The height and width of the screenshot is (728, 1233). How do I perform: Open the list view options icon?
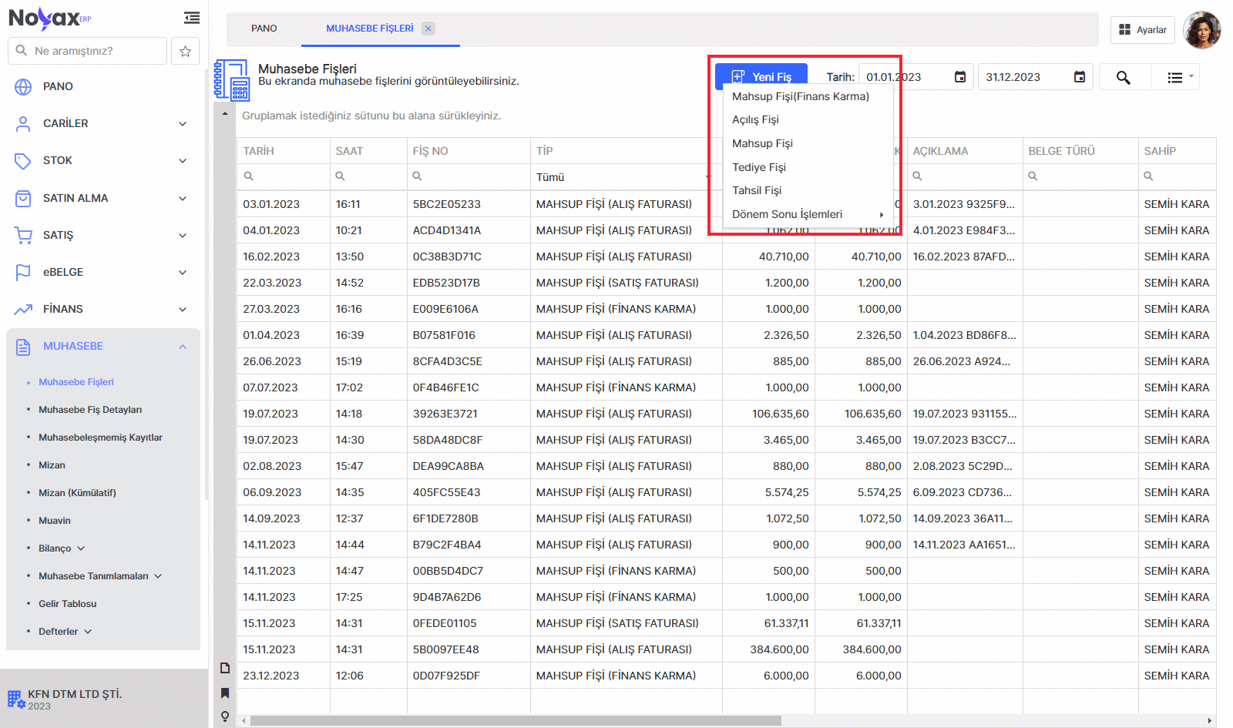pos(1175,77)
